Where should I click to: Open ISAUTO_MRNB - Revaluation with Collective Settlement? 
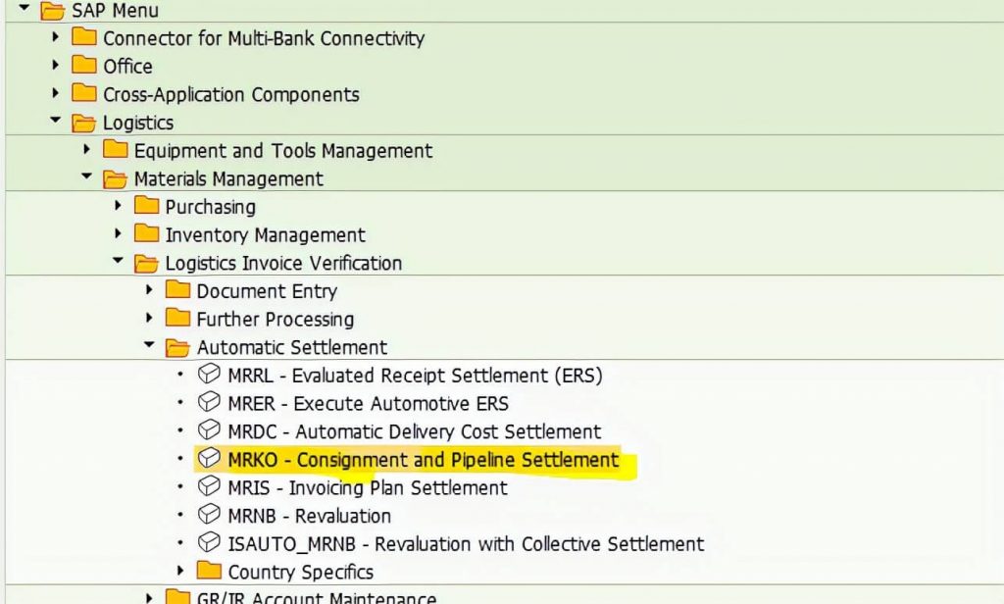[x=466, y=544]
